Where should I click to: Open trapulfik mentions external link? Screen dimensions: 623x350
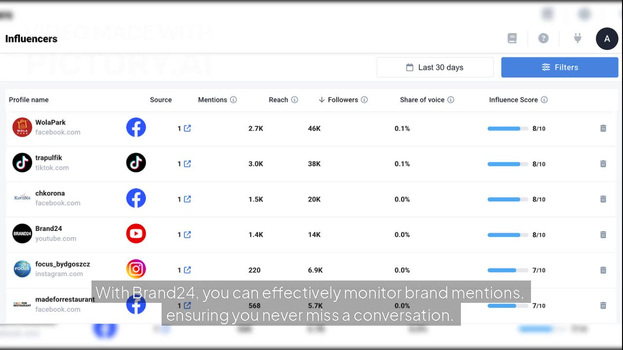[187, 164]
